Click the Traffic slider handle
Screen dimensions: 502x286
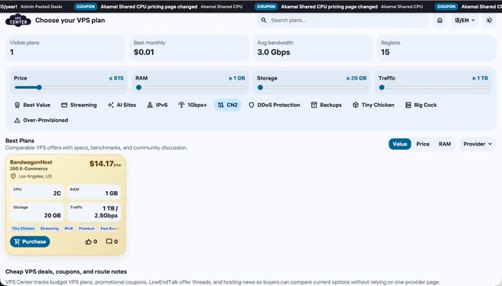pyautogui.click(x=382, y=88)
